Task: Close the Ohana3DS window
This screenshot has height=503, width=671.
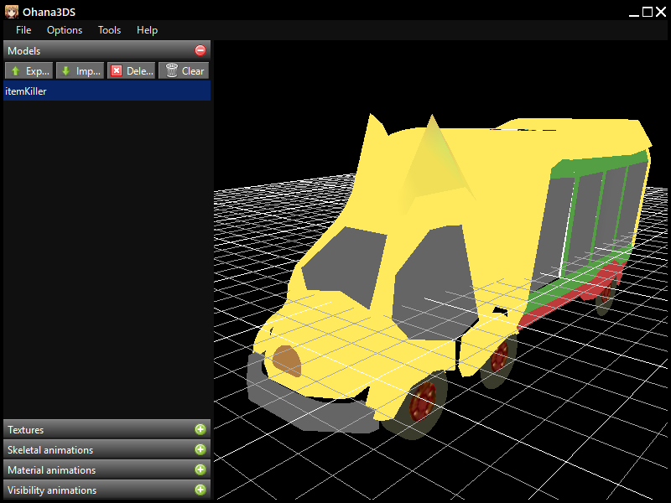Action: pos(661,12)
